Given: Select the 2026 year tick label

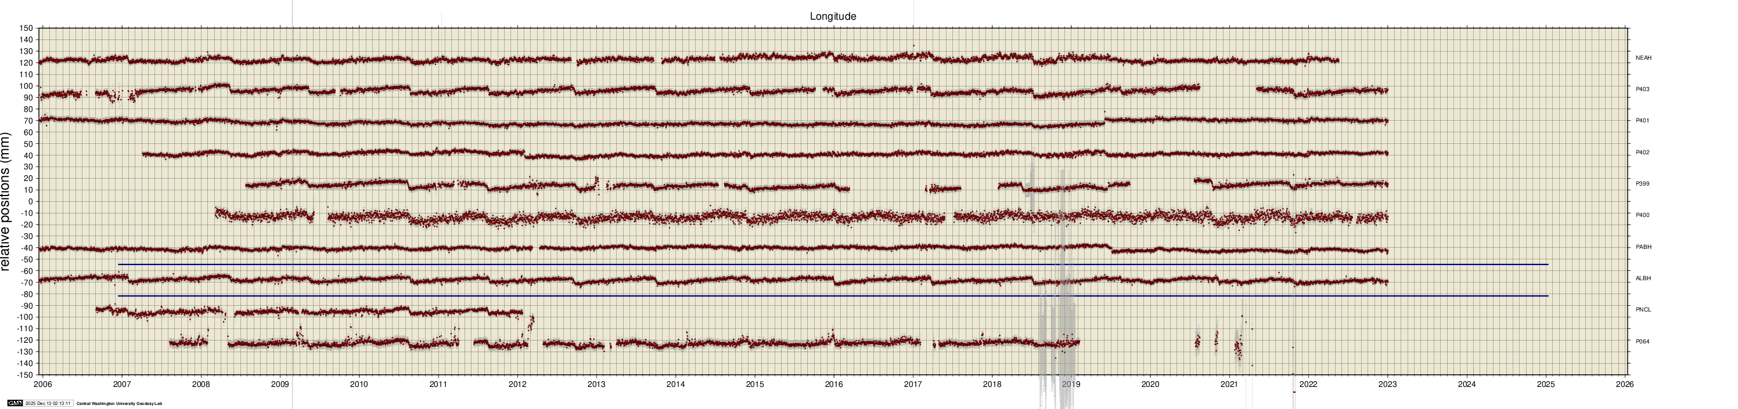Looking at the screenshot, I should [1625, 384].
